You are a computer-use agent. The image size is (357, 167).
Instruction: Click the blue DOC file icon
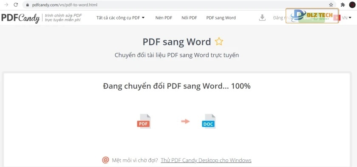pos(209,121)
